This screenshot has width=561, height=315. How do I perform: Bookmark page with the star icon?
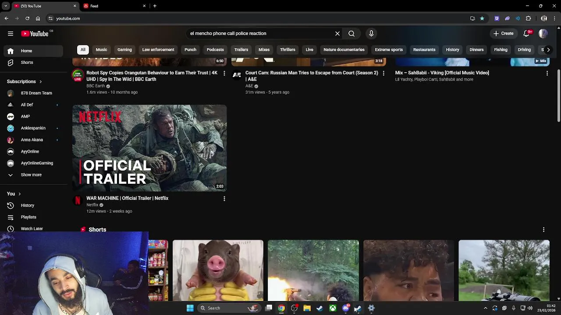pyautogui.click(x=482, y=18)
